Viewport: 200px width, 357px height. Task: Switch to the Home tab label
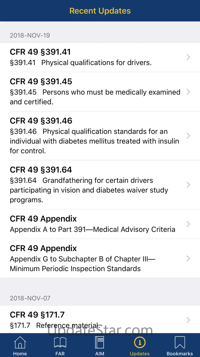pos(20,354)
